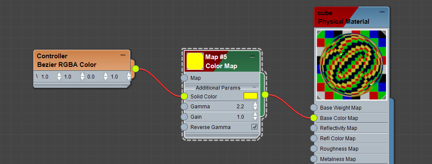The width and height of the screenshot is (432, 164).
Task: Click the Base Weight Map input socket
Action: (314, 107)
